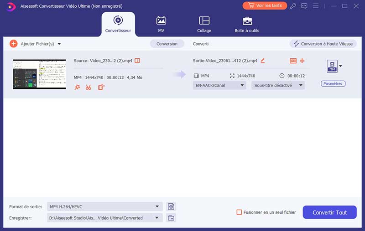Switch to the MV tab
The height and width of the screenshot is (231, 365).
click(x=161, y=24)
